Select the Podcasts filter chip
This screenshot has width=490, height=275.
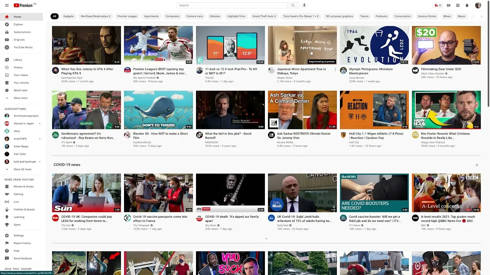click(x=381, y=16)
